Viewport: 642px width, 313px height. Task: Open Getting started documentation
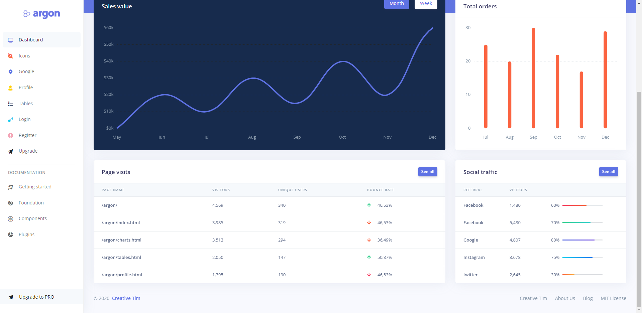[35, 187]
